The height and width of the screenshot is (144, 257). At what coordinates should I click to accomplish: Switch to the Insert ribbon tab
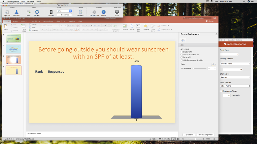[16, 21]
